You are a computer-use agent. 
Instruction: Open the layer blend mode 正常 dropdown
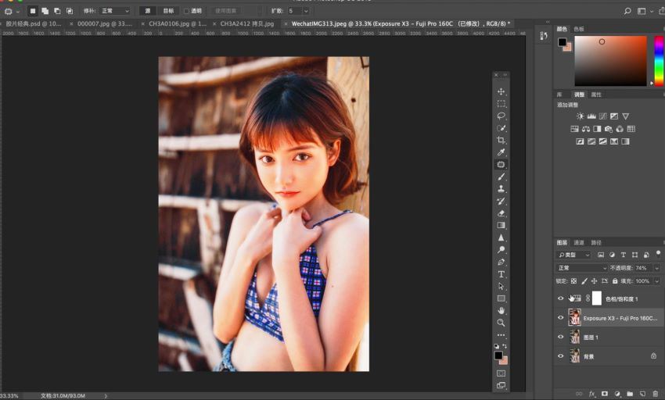(581, 268)
